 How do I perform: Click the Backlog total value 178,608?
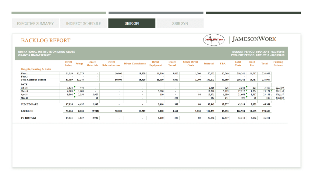click(x=266, y=111)
